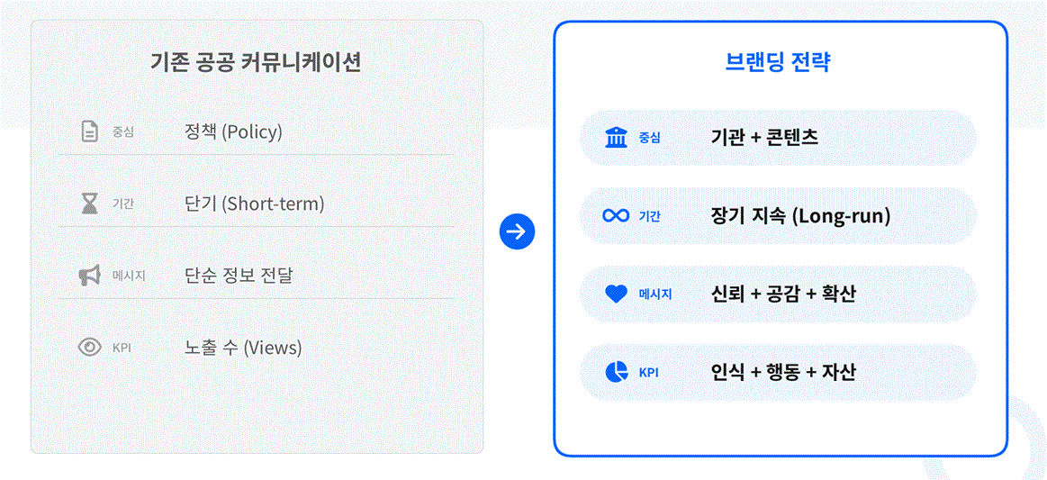
Task: Click the blue circular arrow button
Action: point(517,231)
